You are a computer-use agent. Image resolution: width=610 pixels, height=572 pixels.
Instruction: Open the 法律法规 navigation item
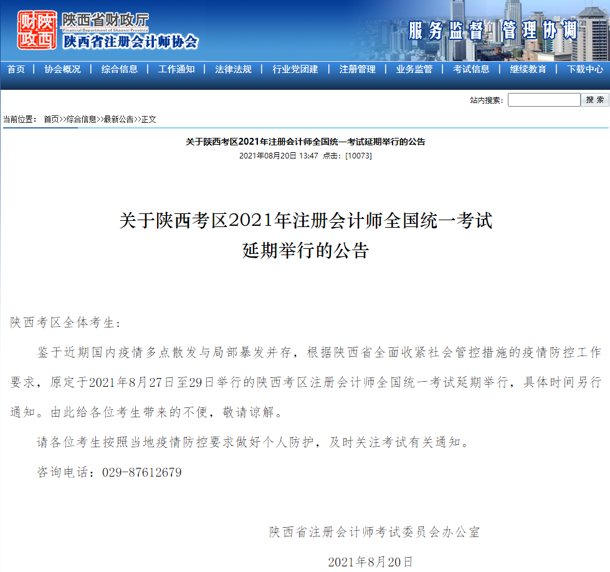(233, 69)
